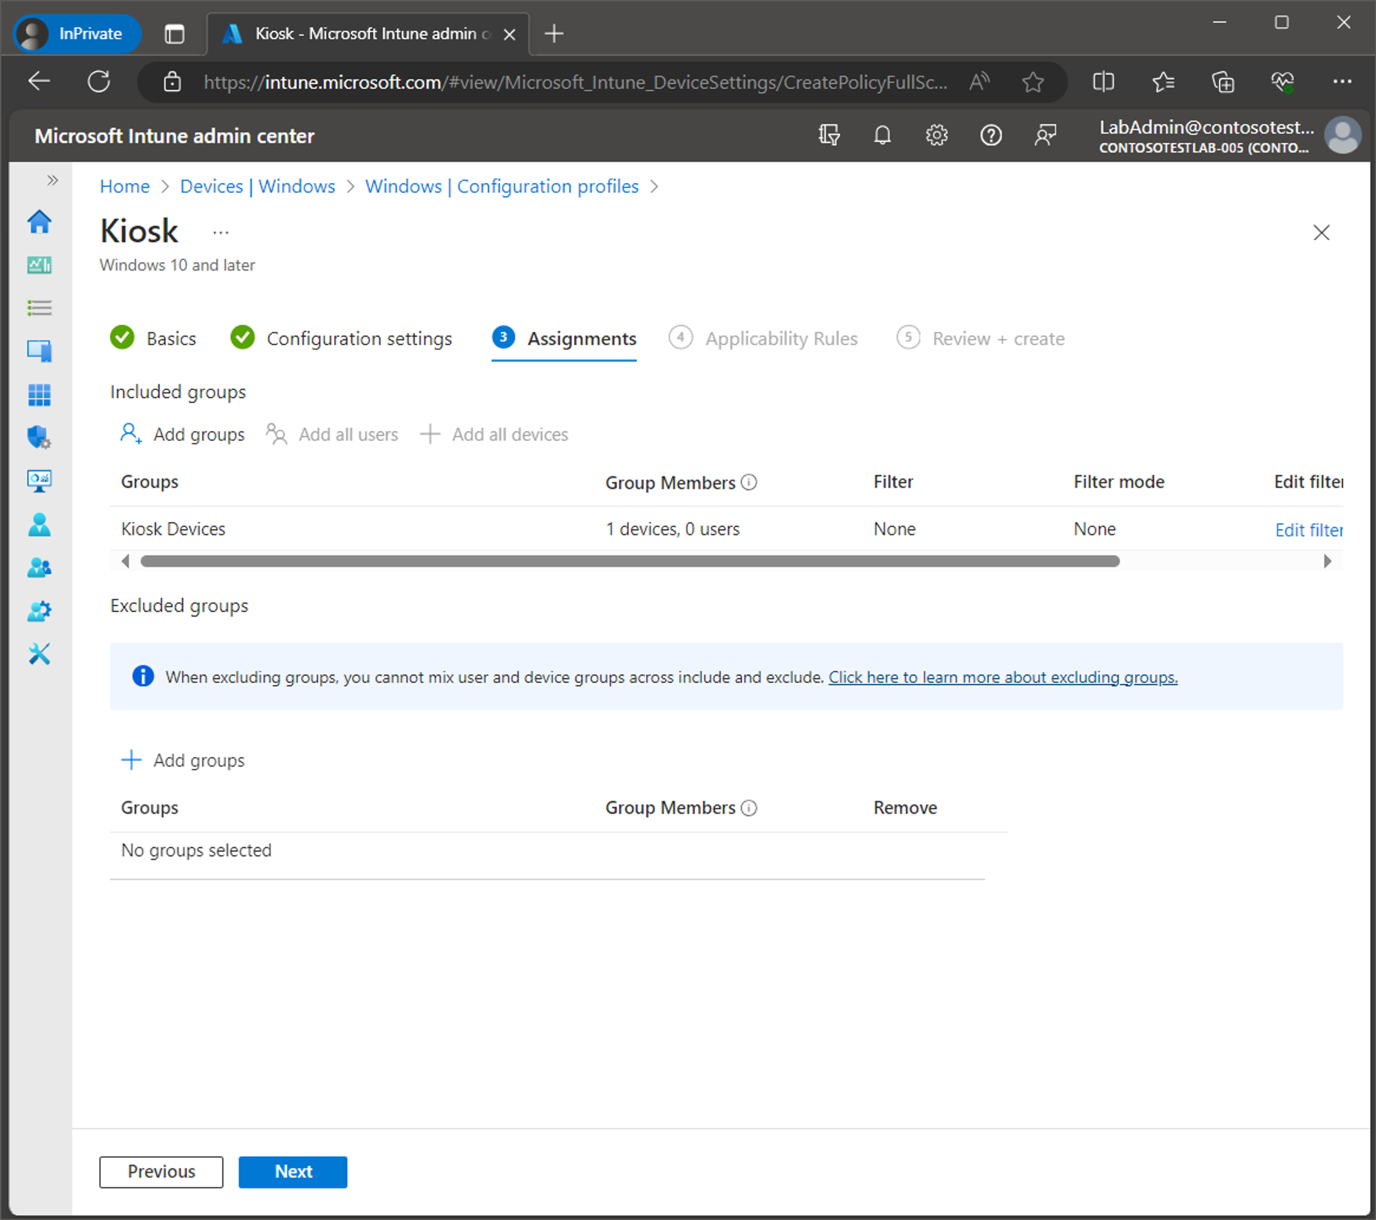Open a new browser tab
This screenshot has width=1376, height=1220.
click(x=554, y=34)
